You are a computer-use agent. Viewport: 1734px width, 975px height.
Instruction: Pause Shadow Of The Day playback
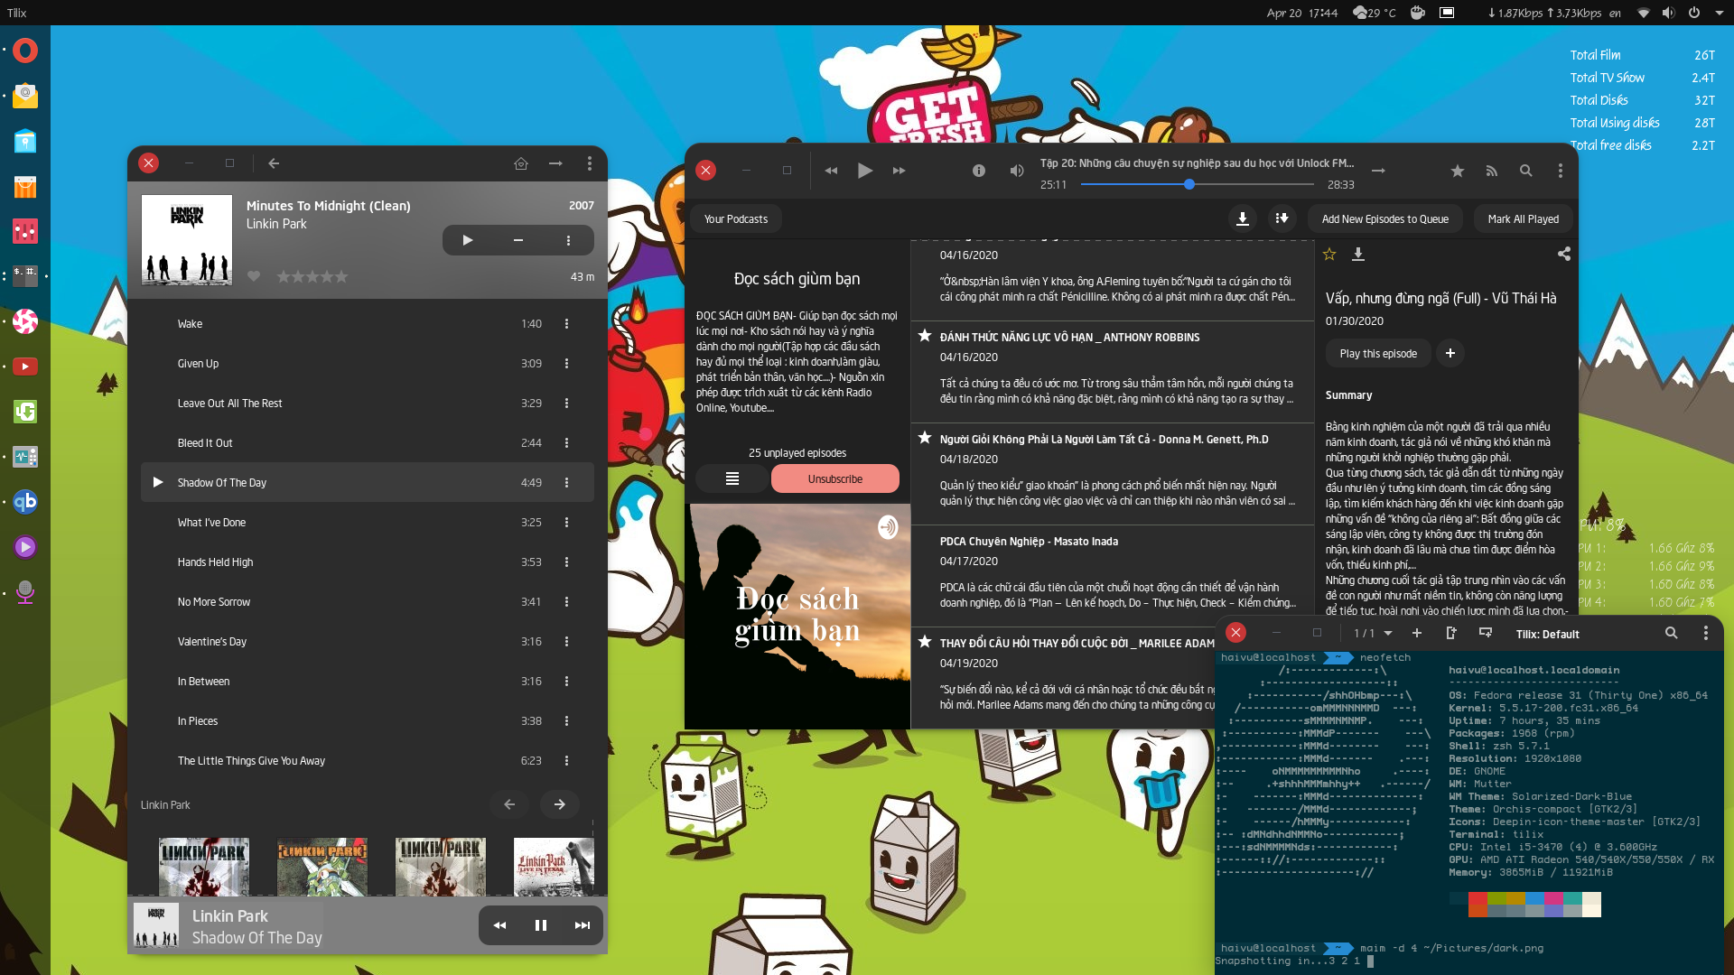pos(541,925)
